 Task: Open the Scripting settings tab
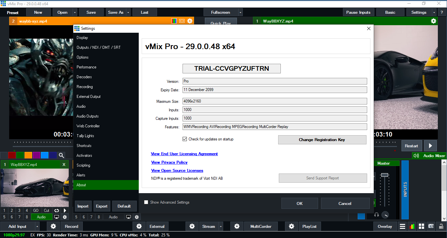pos(106,165)
